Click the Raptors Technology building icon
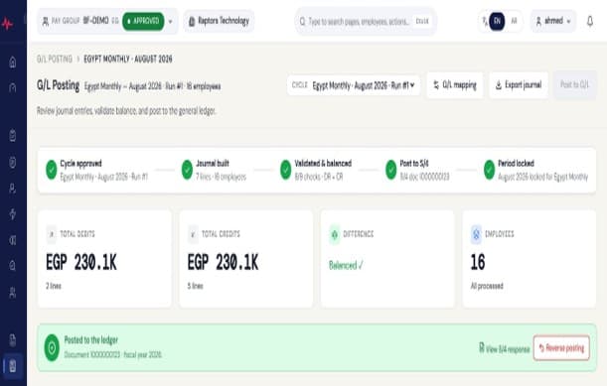 click(x=191, y=21)
